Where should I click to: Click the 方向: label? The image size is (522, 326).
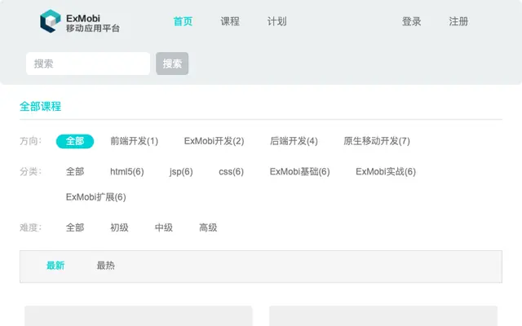pos(31,141)
